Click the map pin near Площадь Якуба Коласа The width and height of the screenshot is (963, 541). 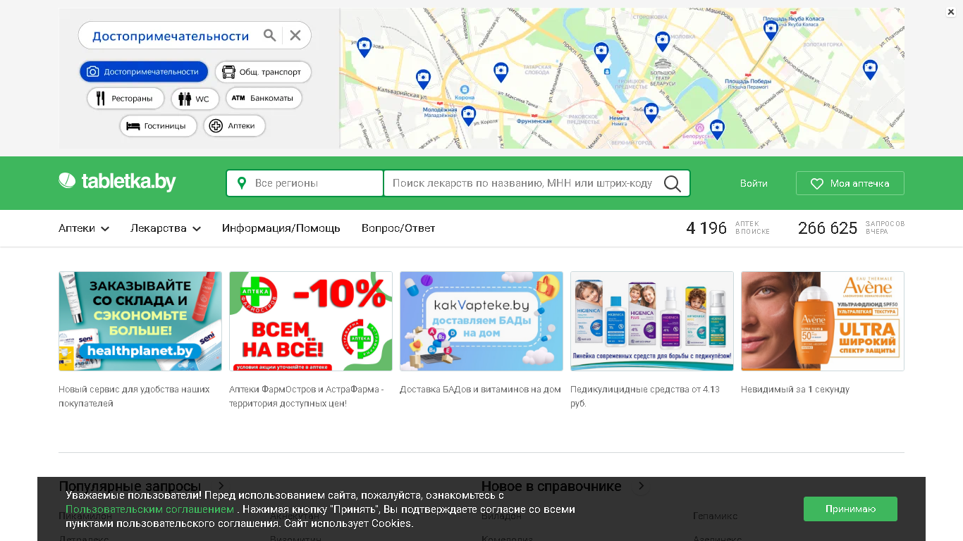coord(771,30)
